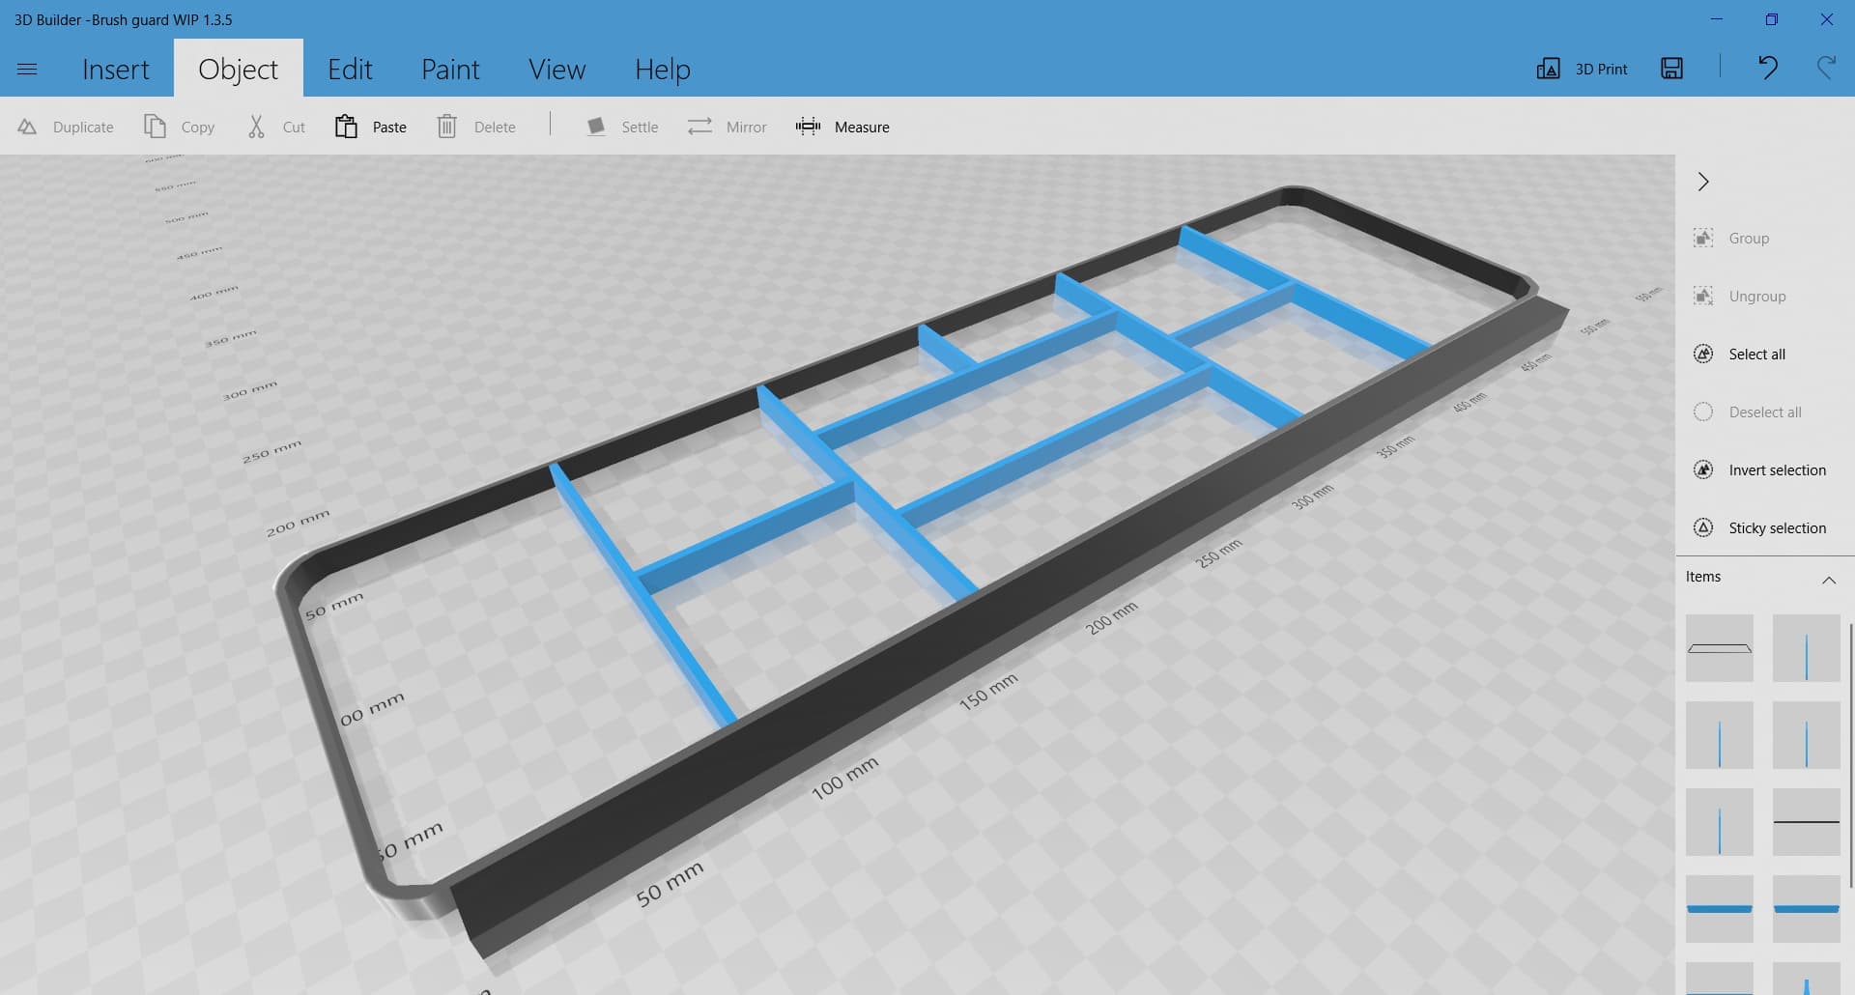Click the Delete button
Image resolution: width=1855 pixels, height=995 pixels.
[x=476, y=127]
